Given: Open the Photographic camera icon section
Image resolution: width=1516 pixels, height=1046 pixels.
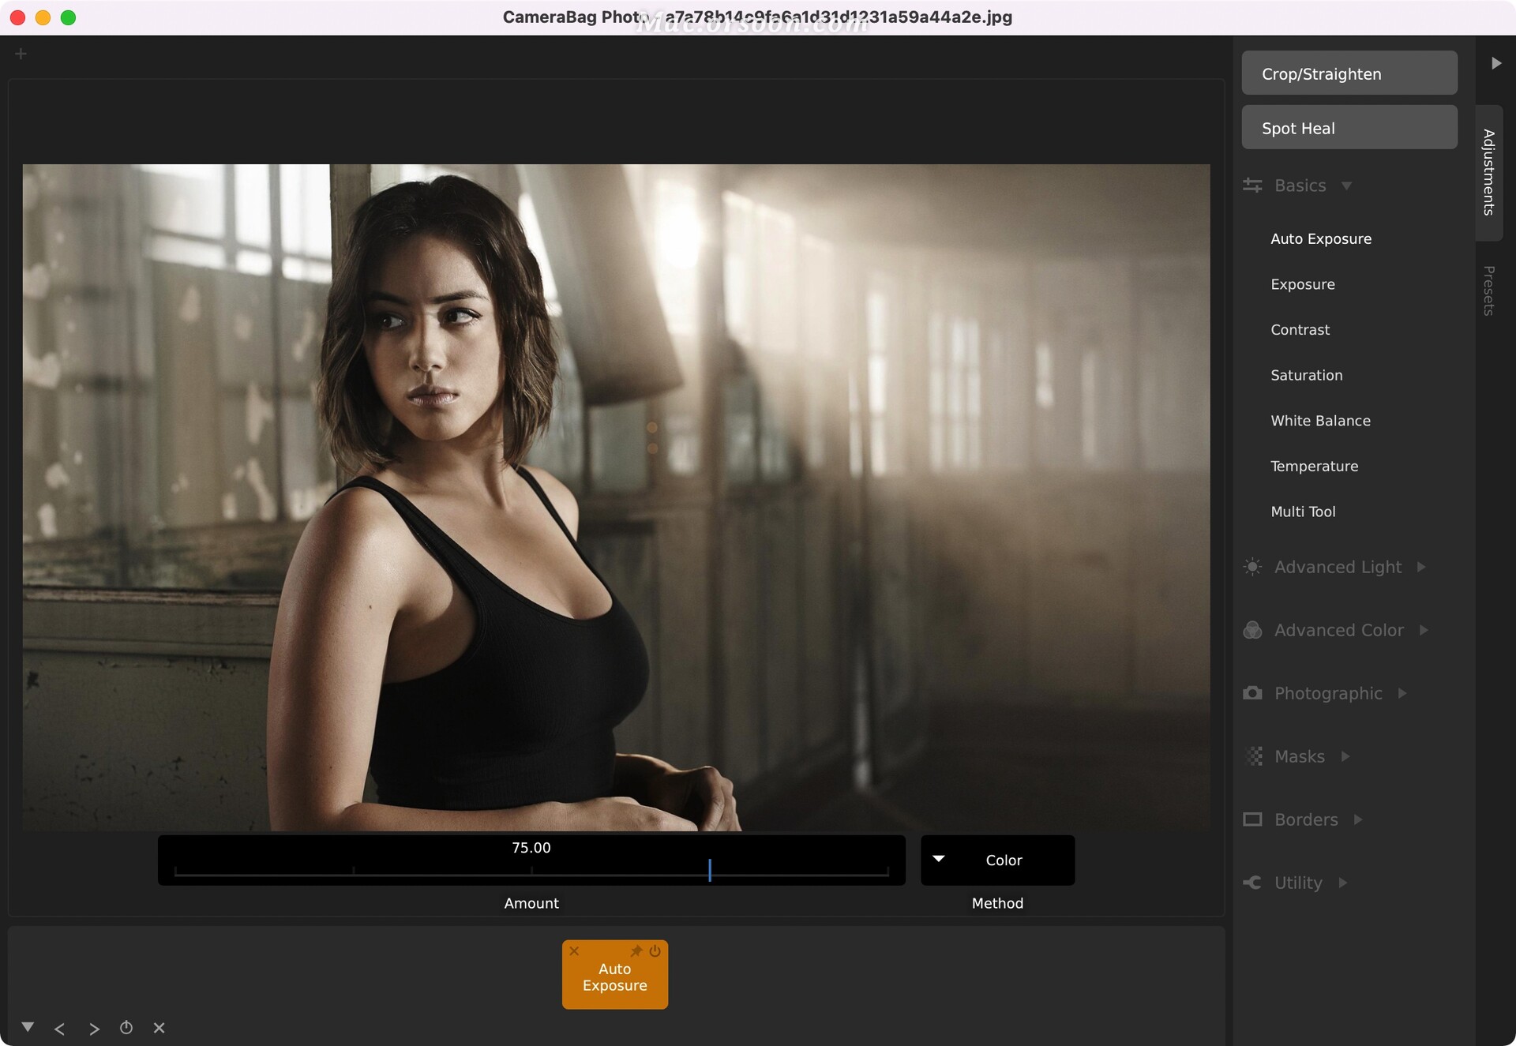Looking at the screenshot, I should click(x=1252, y=693).
